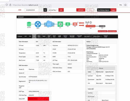Open the Check Voice tab
This screenshot has height=101, width=130.
point(54,36)
